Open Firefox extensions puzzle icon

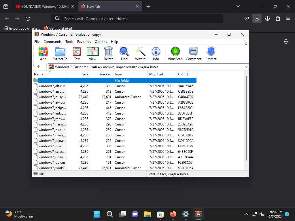click(x=278, y=19)
